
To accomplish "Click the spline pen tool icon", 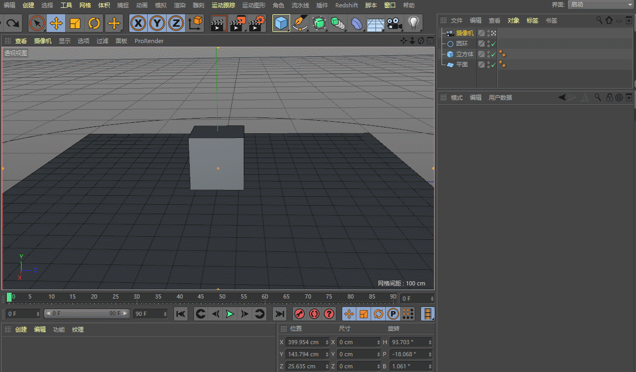I will pyautogui.click(x=300, y=24).
